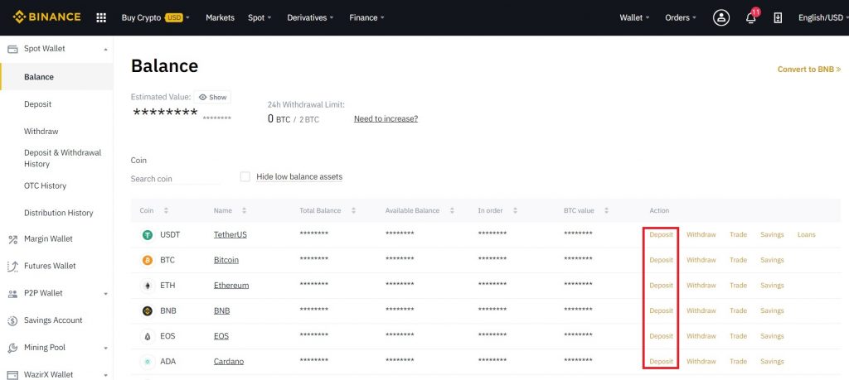The width and height of the screenshot is (849, 380).
Task: Select Withdraw in the sidebar
Action: click(41, 132)
